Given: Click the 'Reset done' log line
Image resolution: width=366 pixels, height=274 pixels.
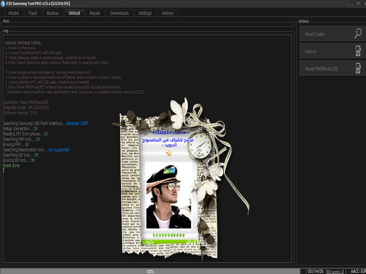Looking at the screenshot, I should pos(11,166).
